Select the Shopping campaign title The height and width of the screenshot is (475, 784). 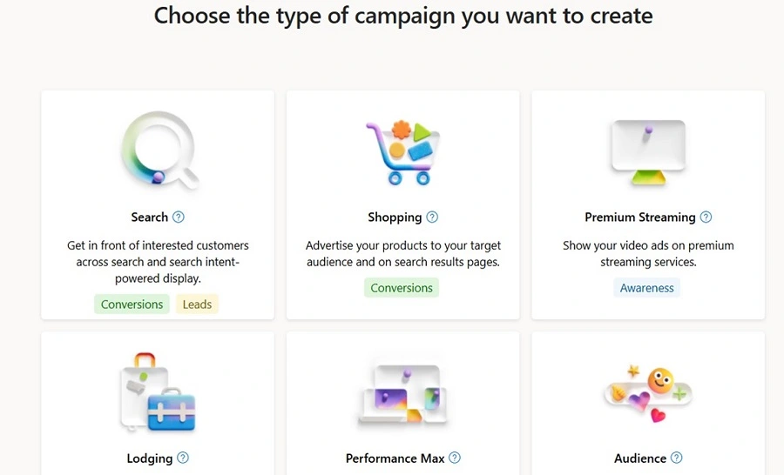coord(395,217)
